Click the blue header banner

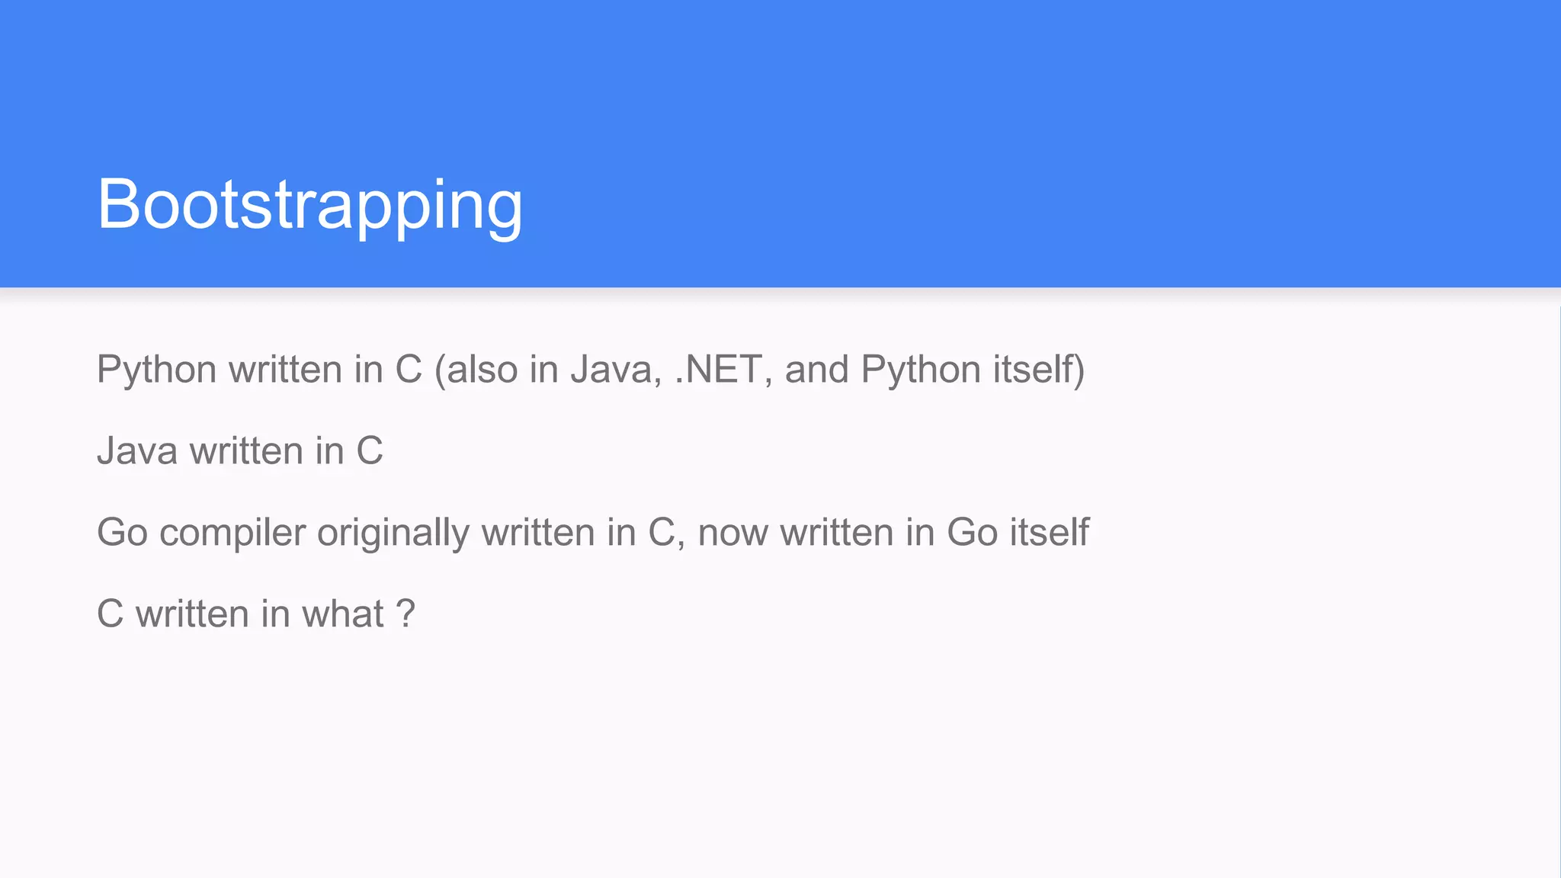(780, 143)
